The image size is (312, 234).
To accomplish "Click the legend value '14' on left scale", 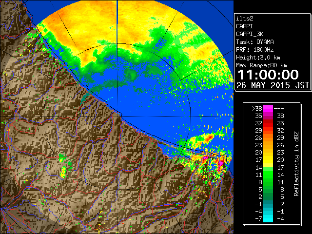I will point(258,168).
